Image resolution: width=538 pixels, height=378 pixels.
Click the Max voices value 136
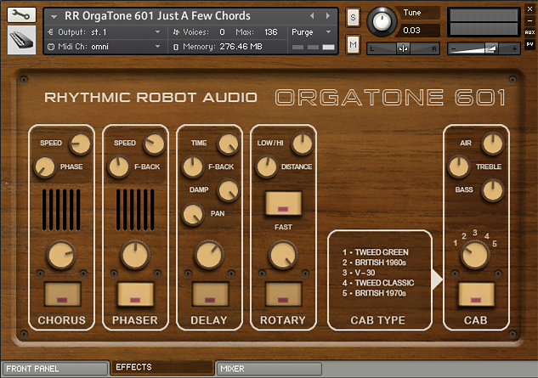(x=271, y=32)
